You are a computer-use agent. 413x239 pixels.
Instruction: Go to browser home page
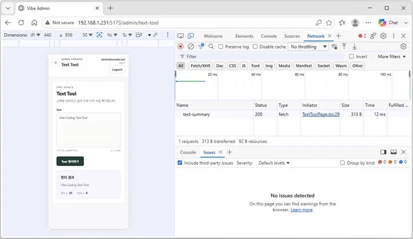click(34, 23)
